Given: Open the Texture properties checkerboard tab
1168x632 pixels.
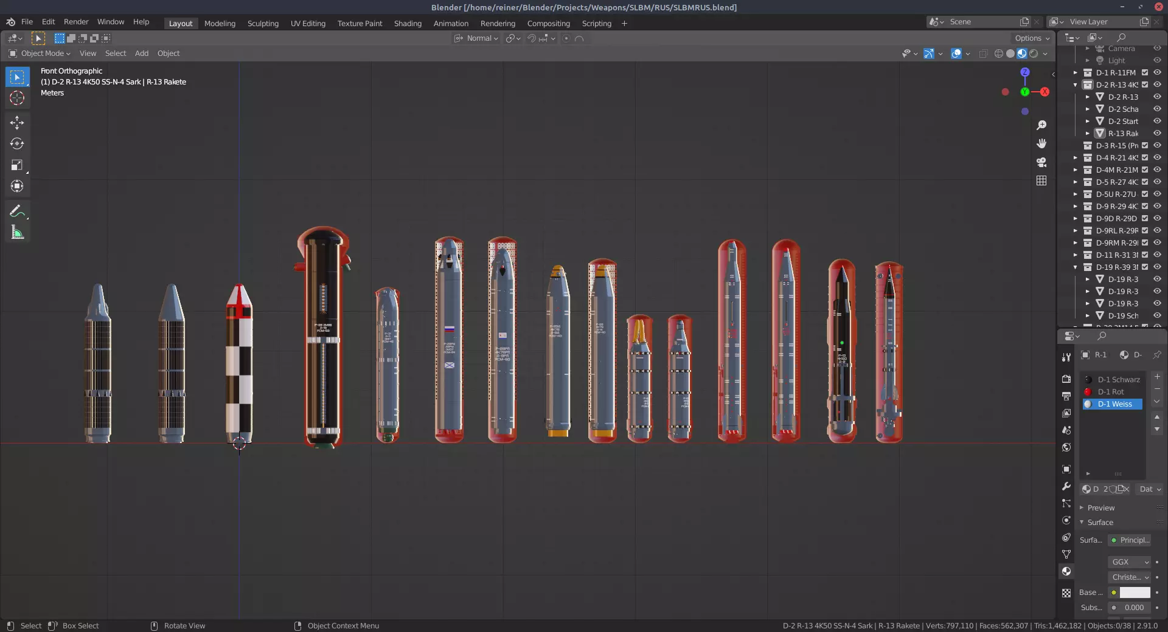Looking at the screenshot, I should pyautogui.click(x=1066, y=592).
